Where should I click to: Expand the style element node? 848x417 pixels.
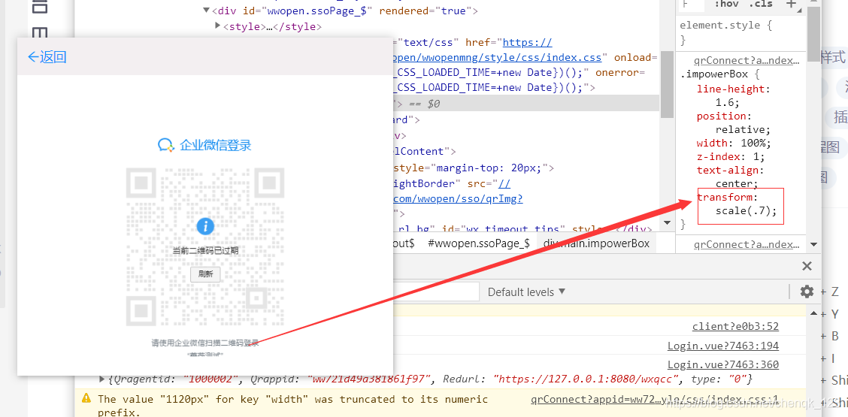[x=218, y=25]
